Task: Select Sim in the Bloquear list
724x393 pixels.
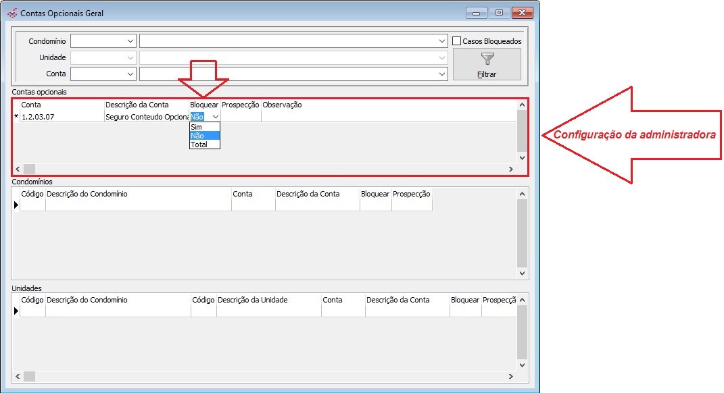Action: [204, 127]
